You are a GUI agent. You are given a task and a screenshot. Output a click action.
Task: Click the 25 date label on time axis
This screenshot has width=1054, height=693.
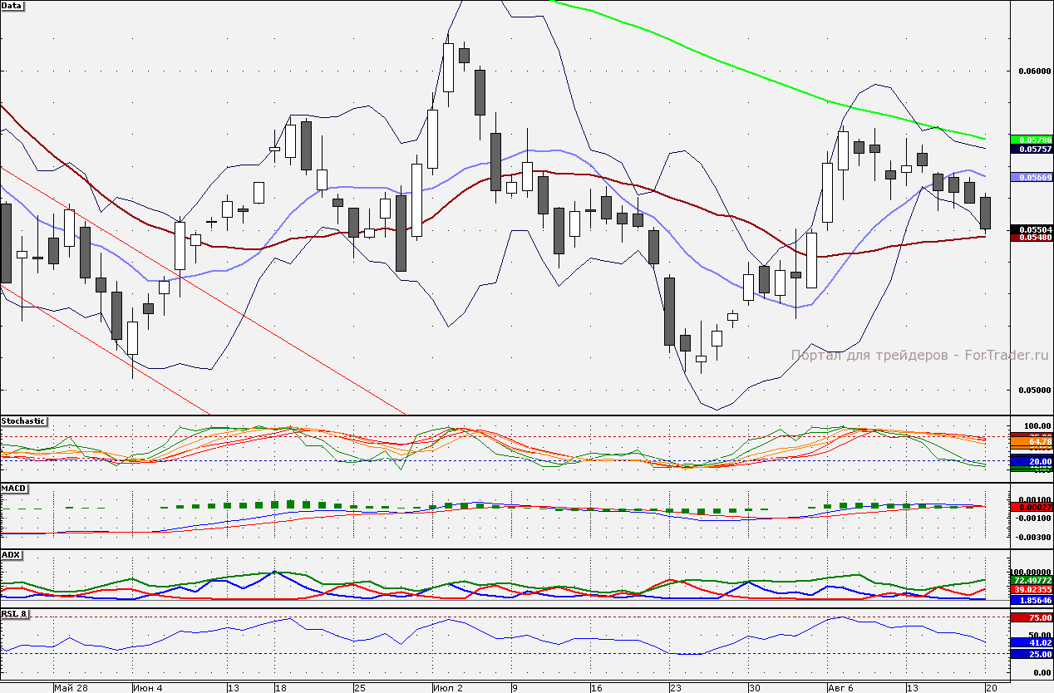click(359, 688)
